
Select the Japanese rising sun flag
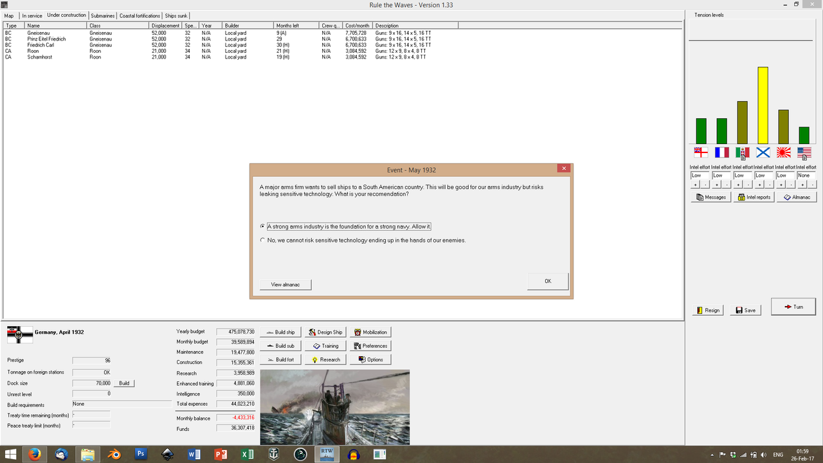[783, 152]
